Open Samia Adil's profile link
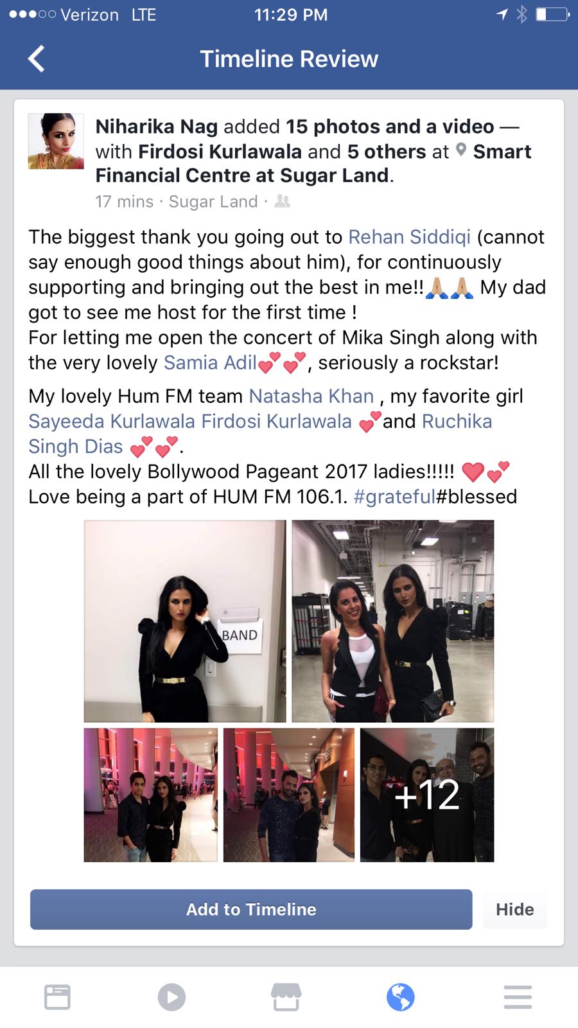This screenshot has height=1028, width=578. (210, 363)
